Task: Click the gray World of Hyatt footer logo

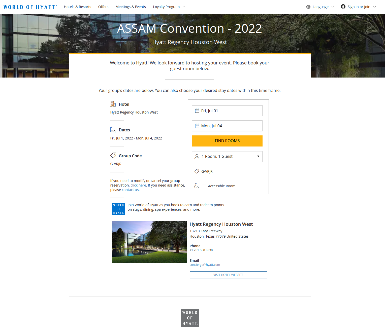Action: 190,318
